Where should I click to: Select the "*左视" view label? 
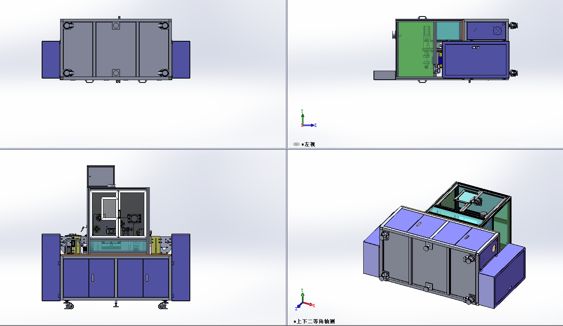308,144
